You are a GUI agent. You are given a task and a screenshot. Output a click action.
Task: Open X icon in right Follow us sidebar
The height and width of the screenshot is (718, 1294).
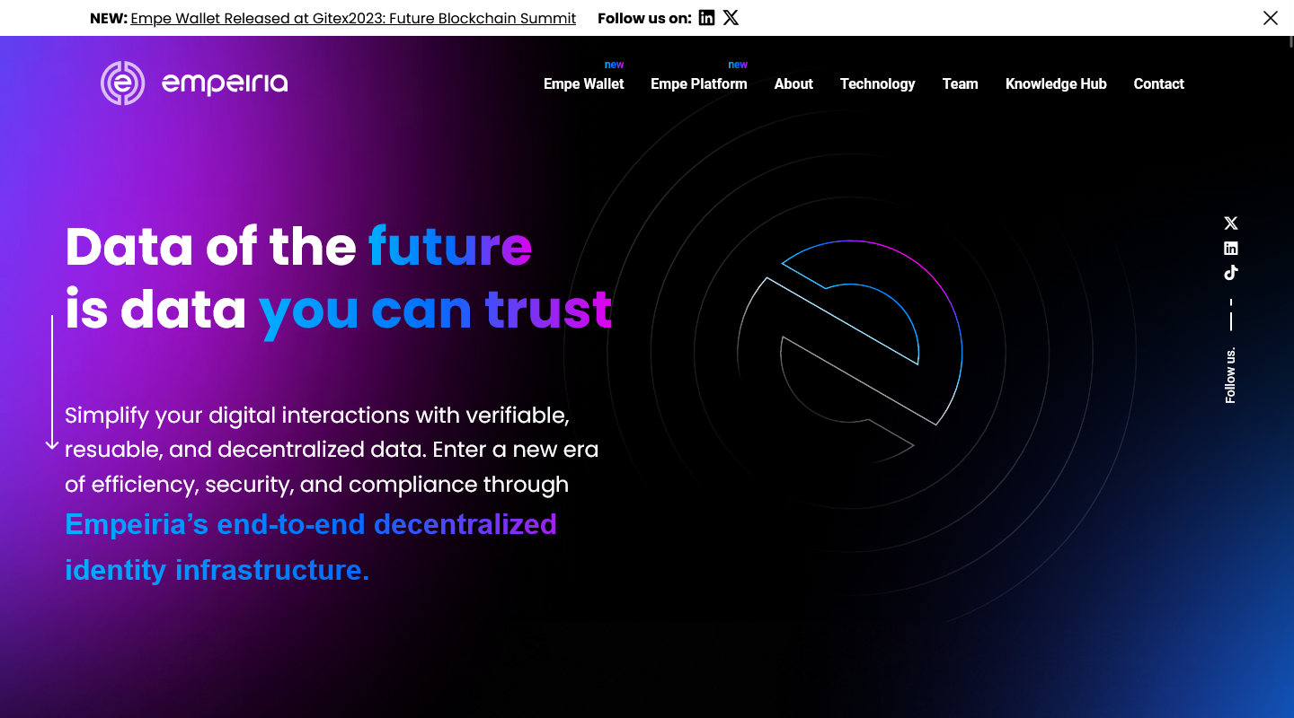tap(1231, 223)
